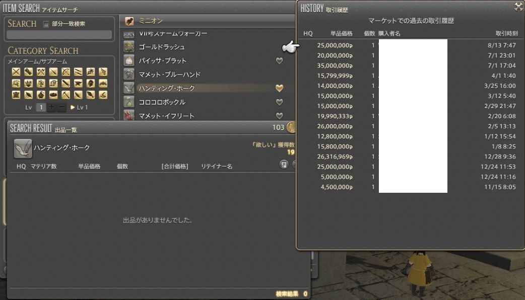525x300 pixels.
Task: Click the Search text input box
Action: pyautogui.click(x=59, y=35)
